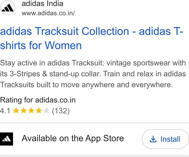Click the "Rating for adidas.co.in" label
The height and width of the screenshot is (157, 189).
pos(38,100)
